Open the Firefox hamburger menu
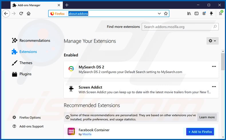Screen dimensions: 226x140 pyautogui.click(x=221, y=13)
